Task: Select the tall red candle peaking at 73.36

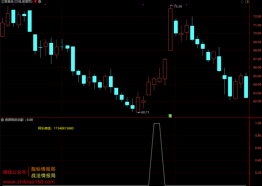Action: click(170, 29)
